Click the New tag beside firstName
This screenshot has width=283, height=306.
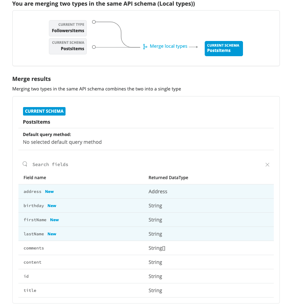click(55, 220)
